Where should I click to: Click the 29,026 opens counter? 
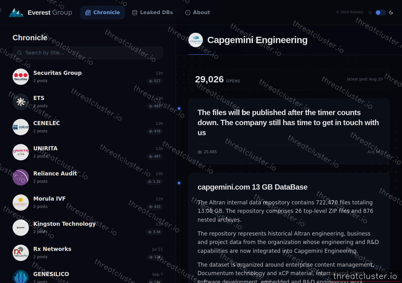click(217, 79)
